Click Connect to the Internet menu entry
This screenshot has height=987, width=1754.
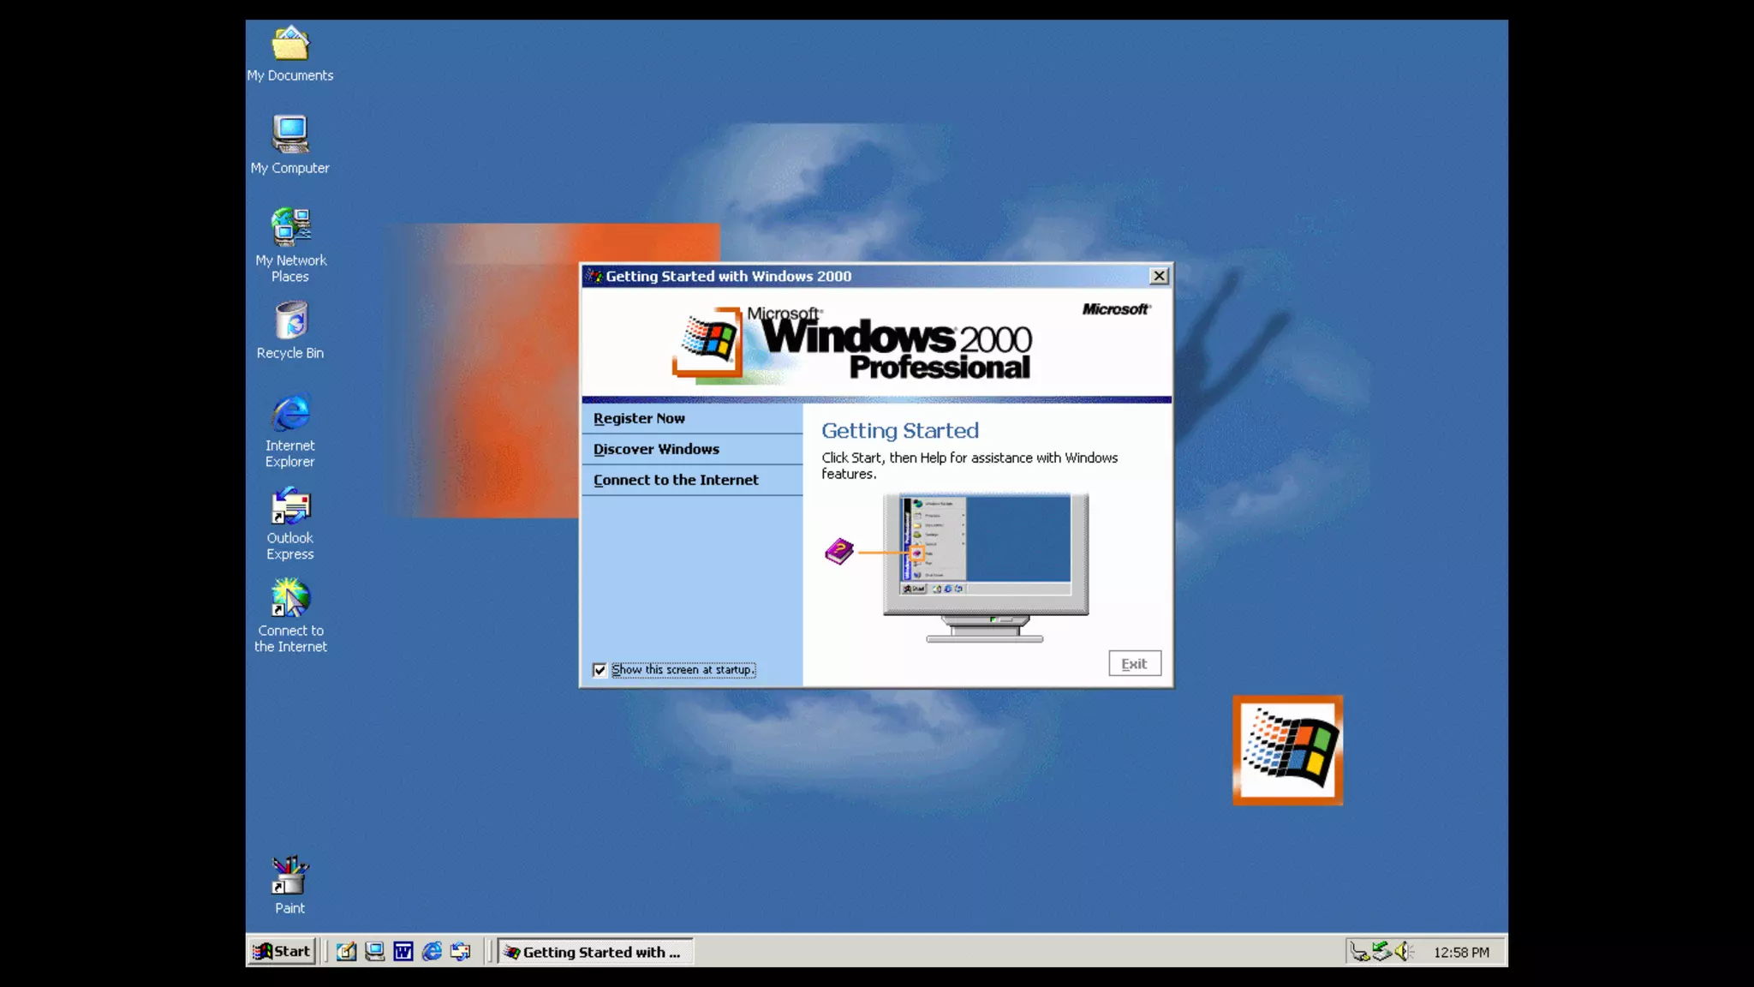(676, 480)
